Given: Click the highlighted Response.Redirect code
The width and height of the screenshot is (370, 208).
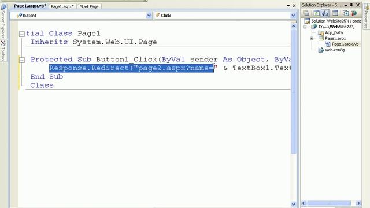Looking at the screenshot, I should 131,68.
